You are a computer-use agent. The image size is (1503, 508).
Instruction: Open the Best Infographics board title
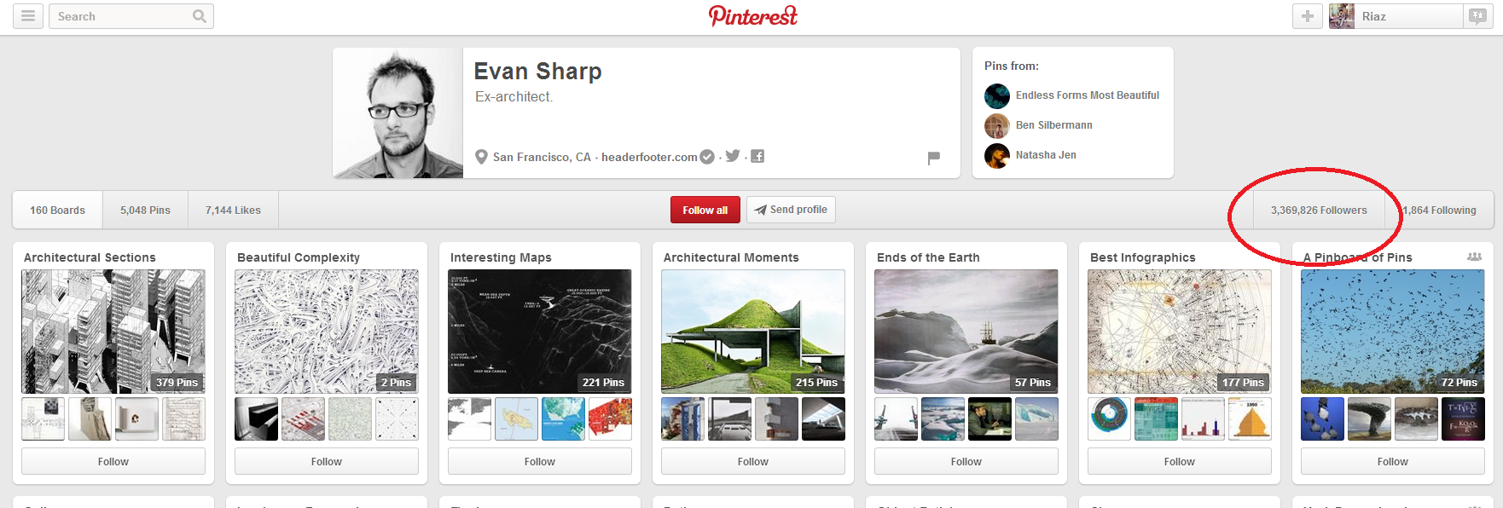tap(1143, 257)
